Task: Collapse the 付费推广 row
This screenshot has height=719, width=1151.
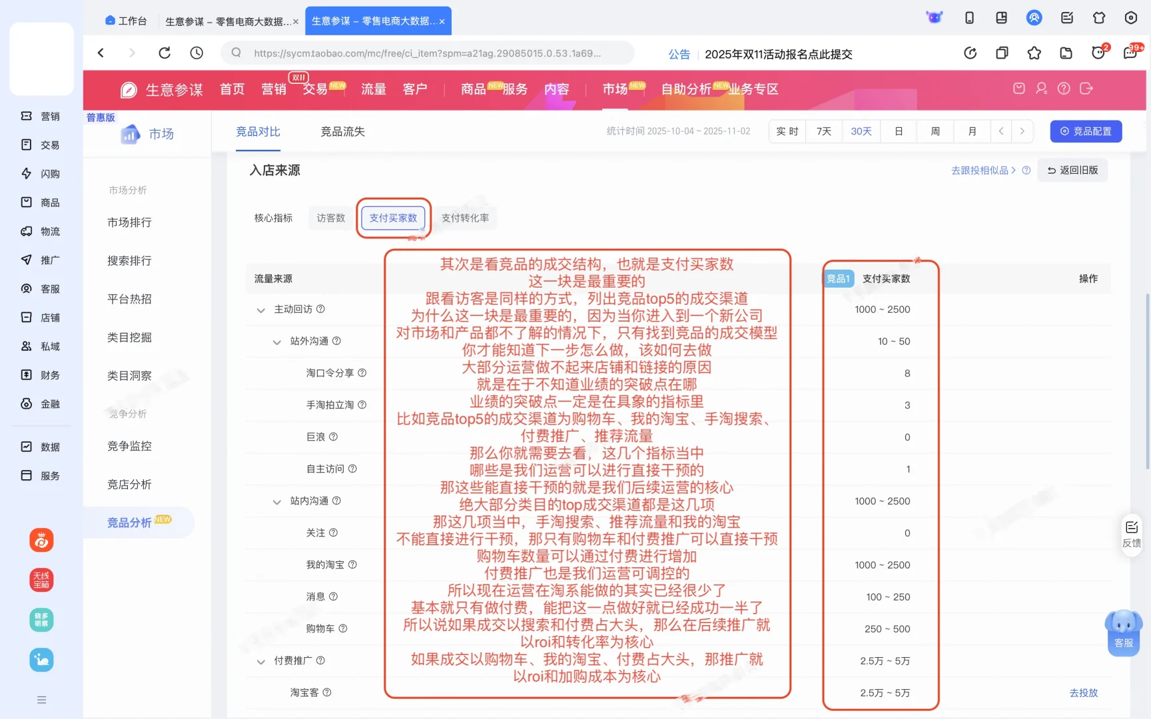Action: [261, 661]
